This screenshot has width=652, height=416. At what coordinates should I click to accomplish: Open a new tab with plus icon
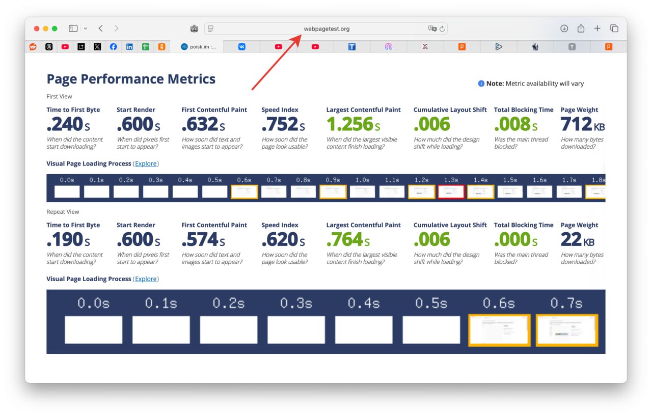coord(597,29)
